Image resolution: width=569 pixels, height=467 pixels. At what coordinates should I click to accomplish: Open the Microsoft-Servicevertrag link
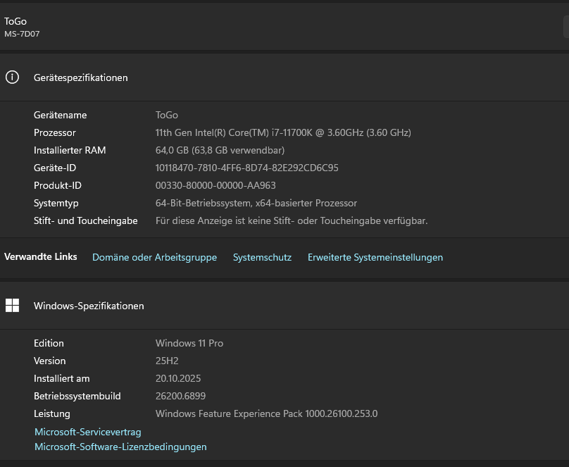tap(88, 432)
